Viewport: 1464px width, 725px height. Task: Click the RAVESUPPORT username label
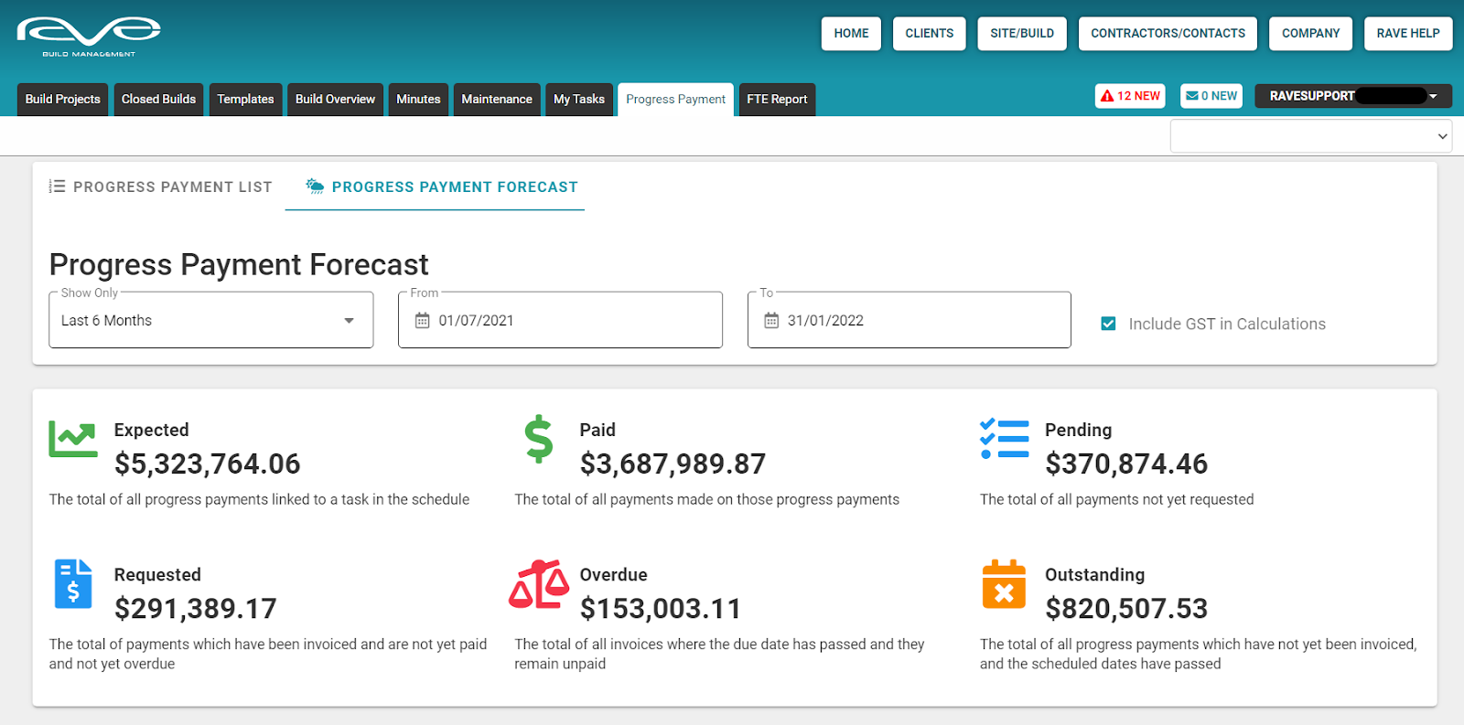[x=1311, y=96]
